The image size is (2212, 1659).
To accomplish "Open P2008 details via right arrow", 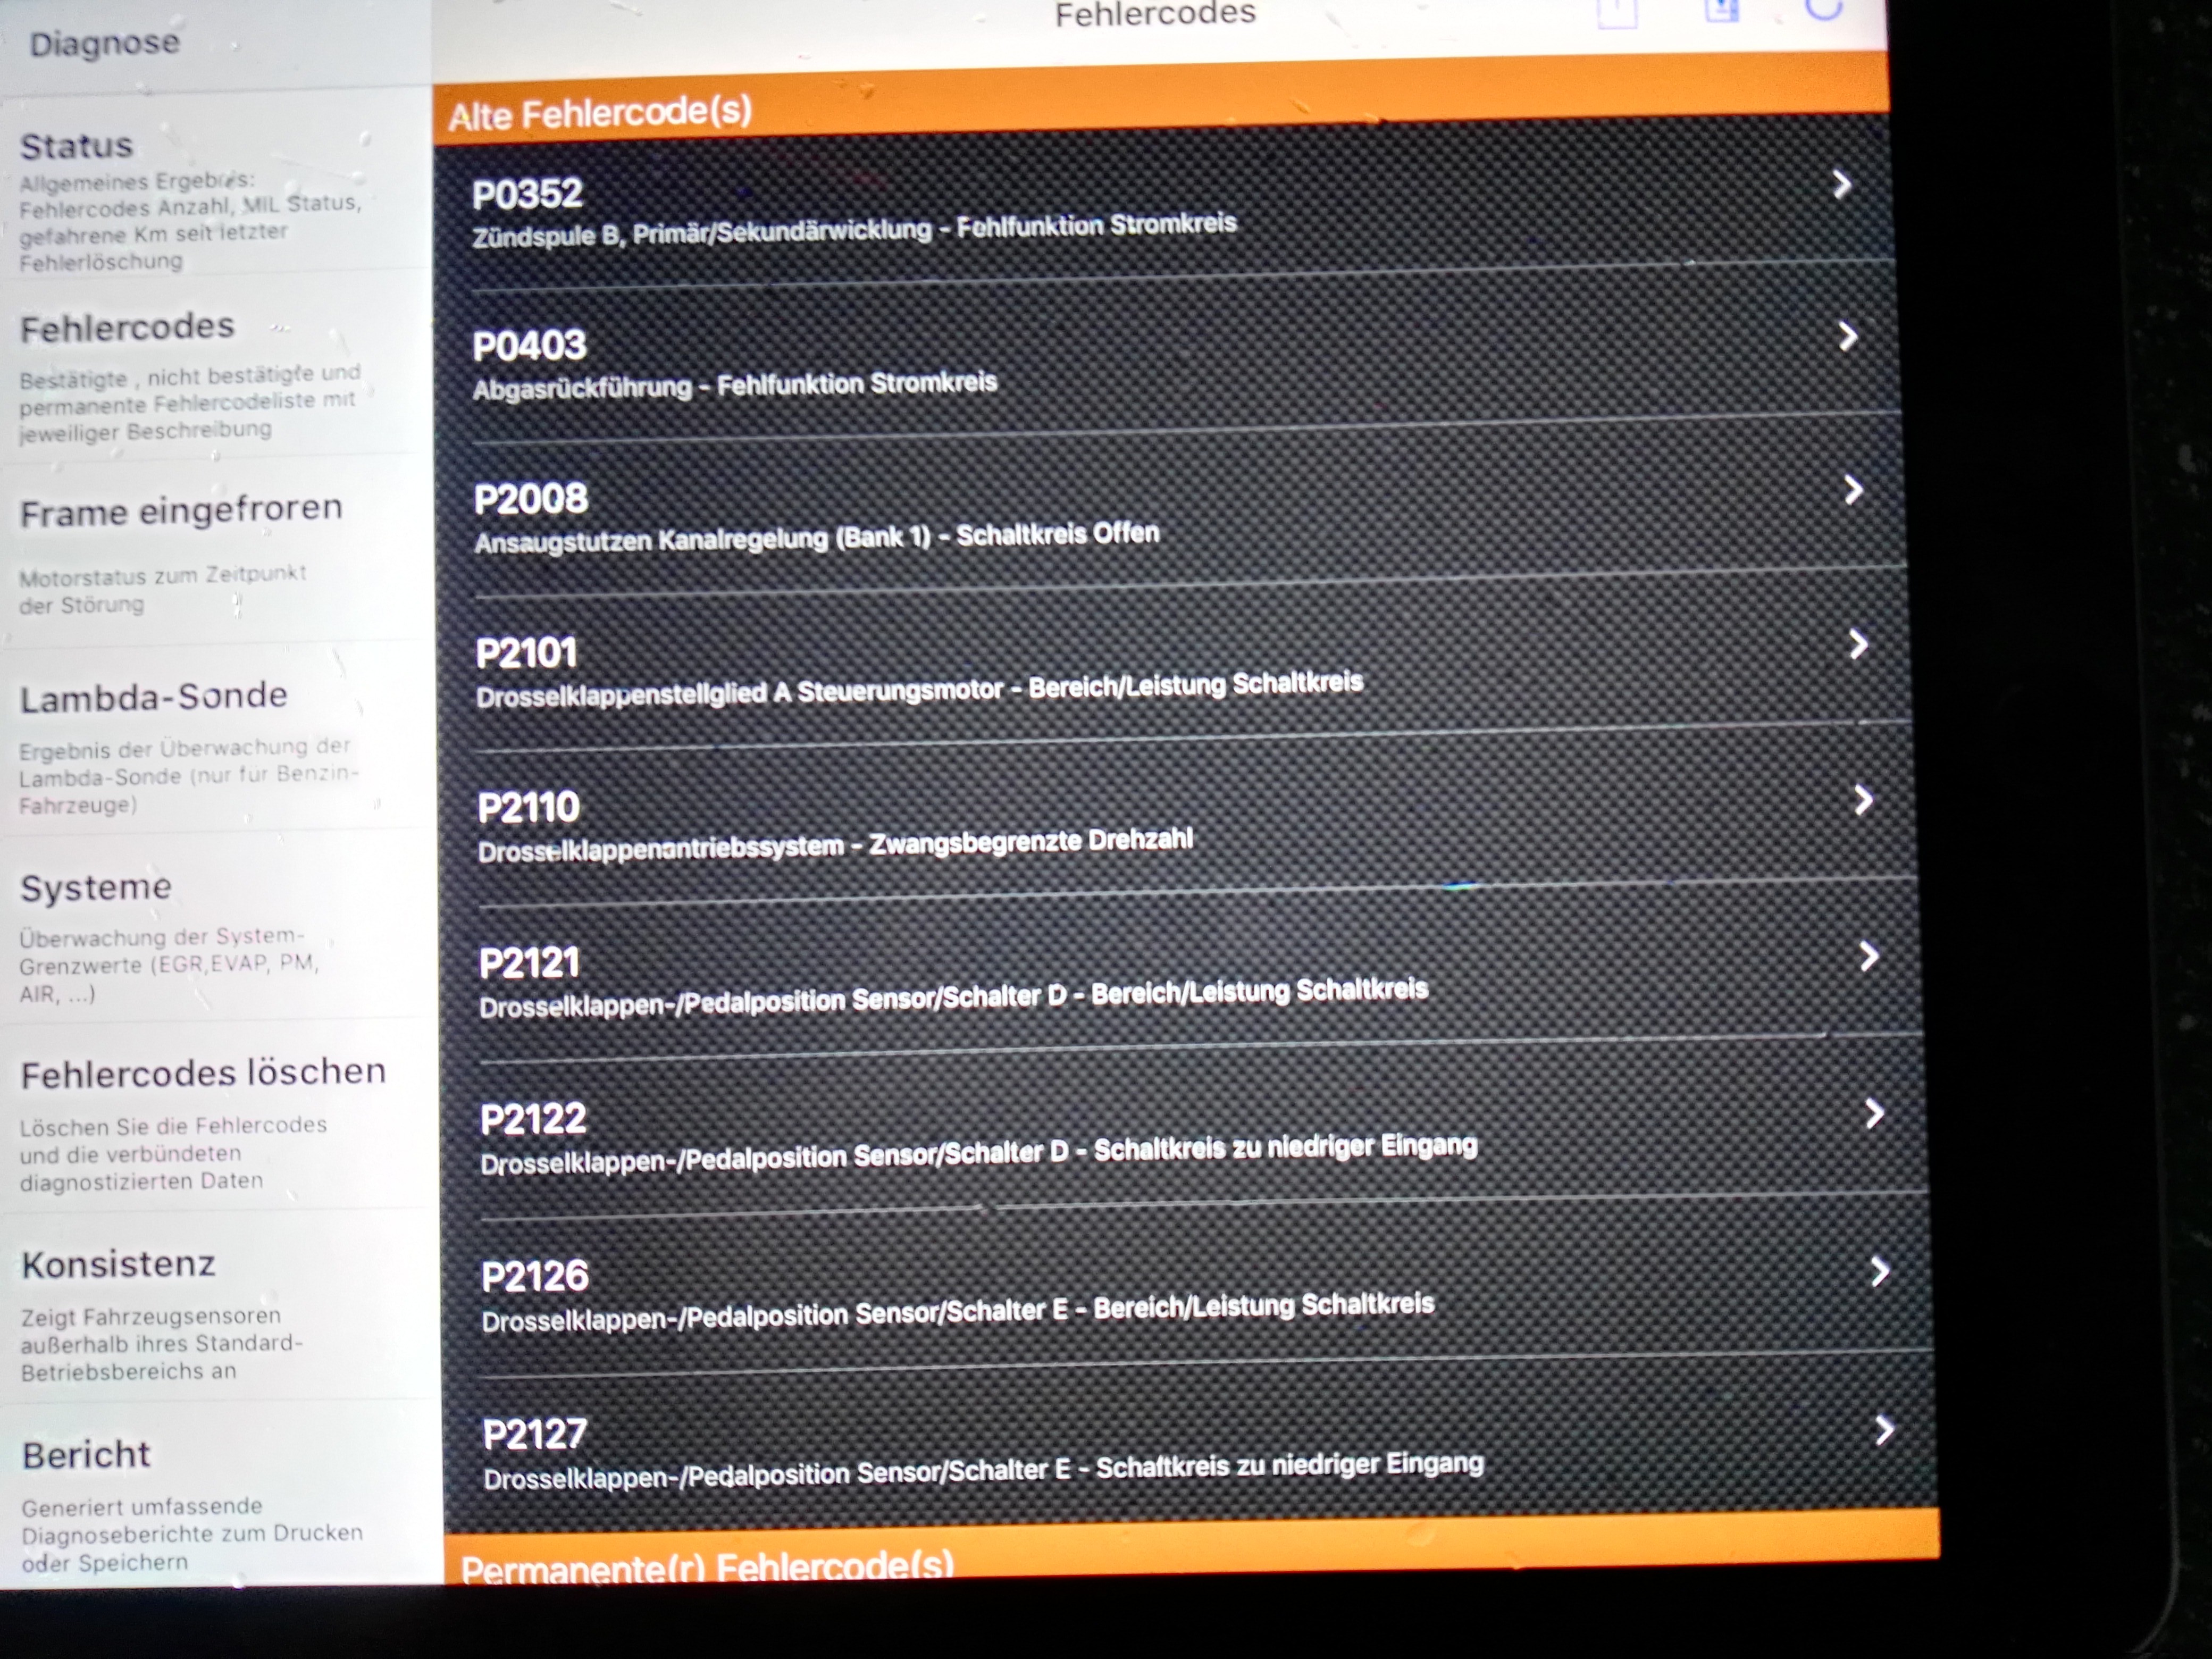I will coord(1853,490).
